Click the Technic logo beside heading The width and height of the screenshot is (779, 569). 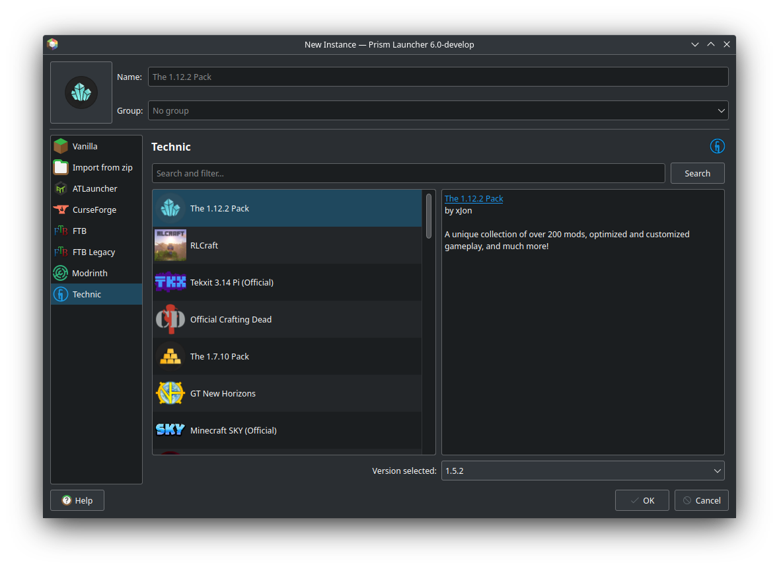717,146
